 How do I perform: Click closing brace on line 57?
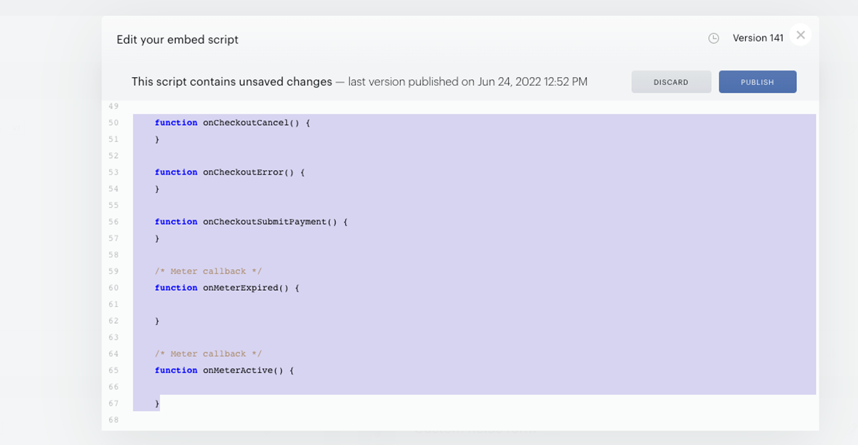[x=157, y=238]
